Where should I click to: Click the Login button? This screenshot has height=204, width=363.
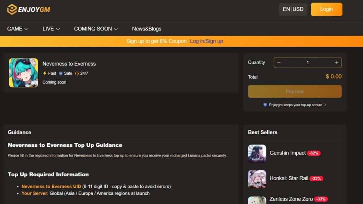point(326,9)
